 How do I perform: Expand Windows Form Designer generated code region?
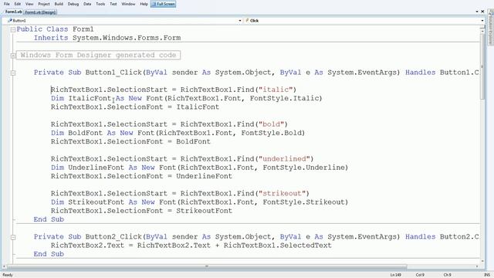(13, 56)
